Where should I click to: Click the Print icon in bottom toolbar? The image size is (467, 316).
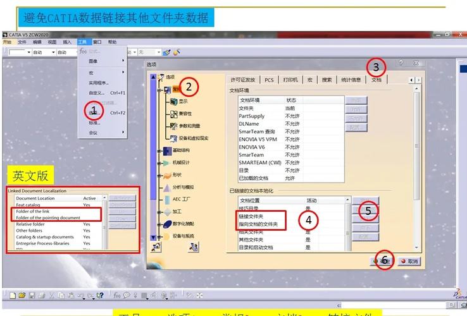tap(42, 295)
